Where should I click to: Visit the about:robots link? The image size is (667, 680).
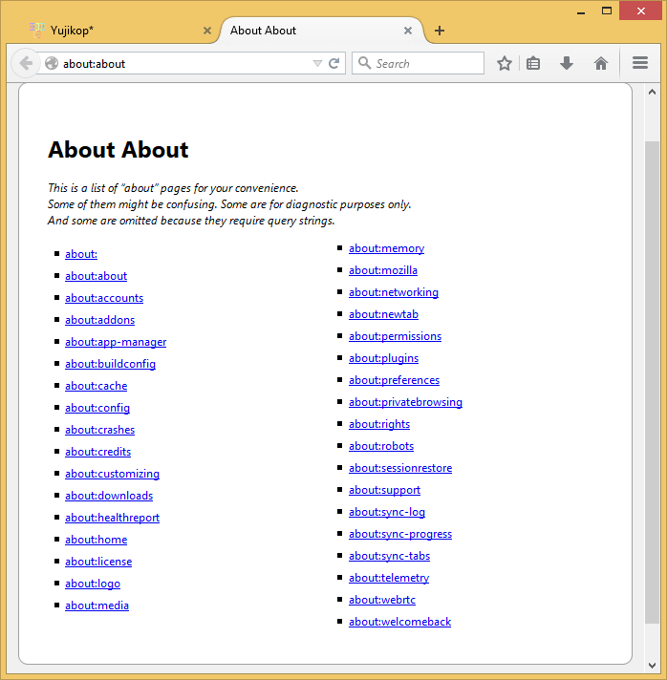pyautogui.click(x=381, y=446)
